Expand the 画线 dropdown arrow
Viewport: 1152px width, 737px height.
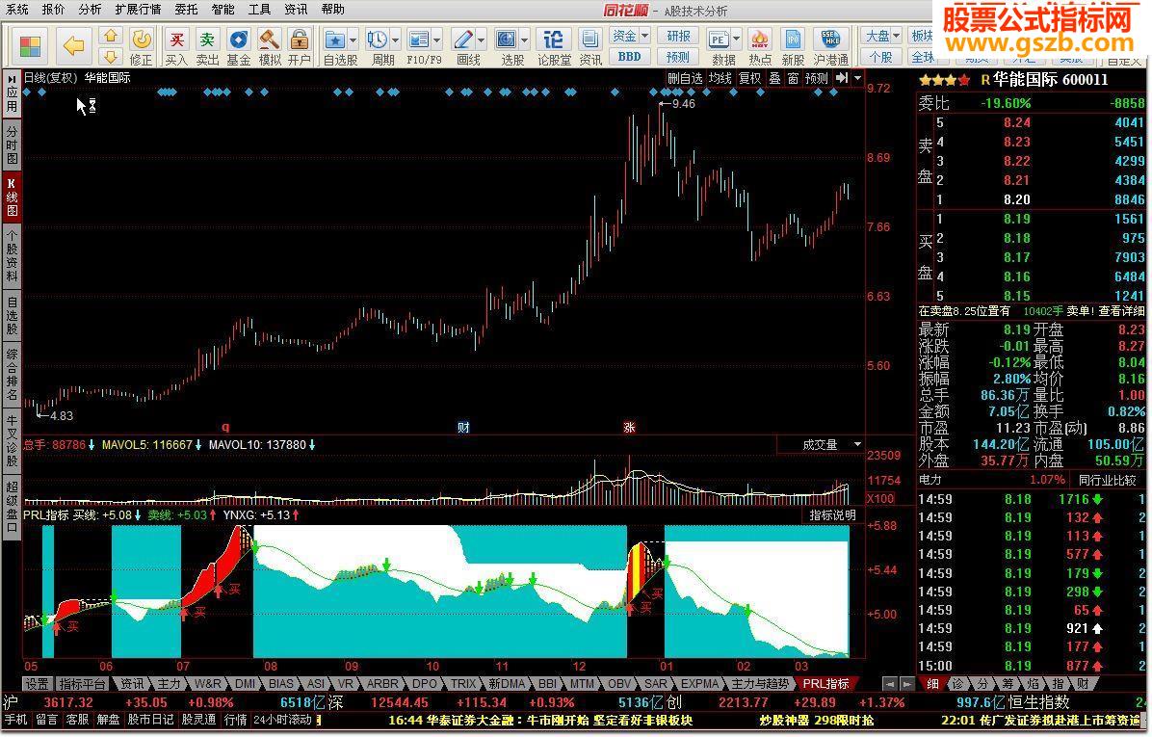482,39
